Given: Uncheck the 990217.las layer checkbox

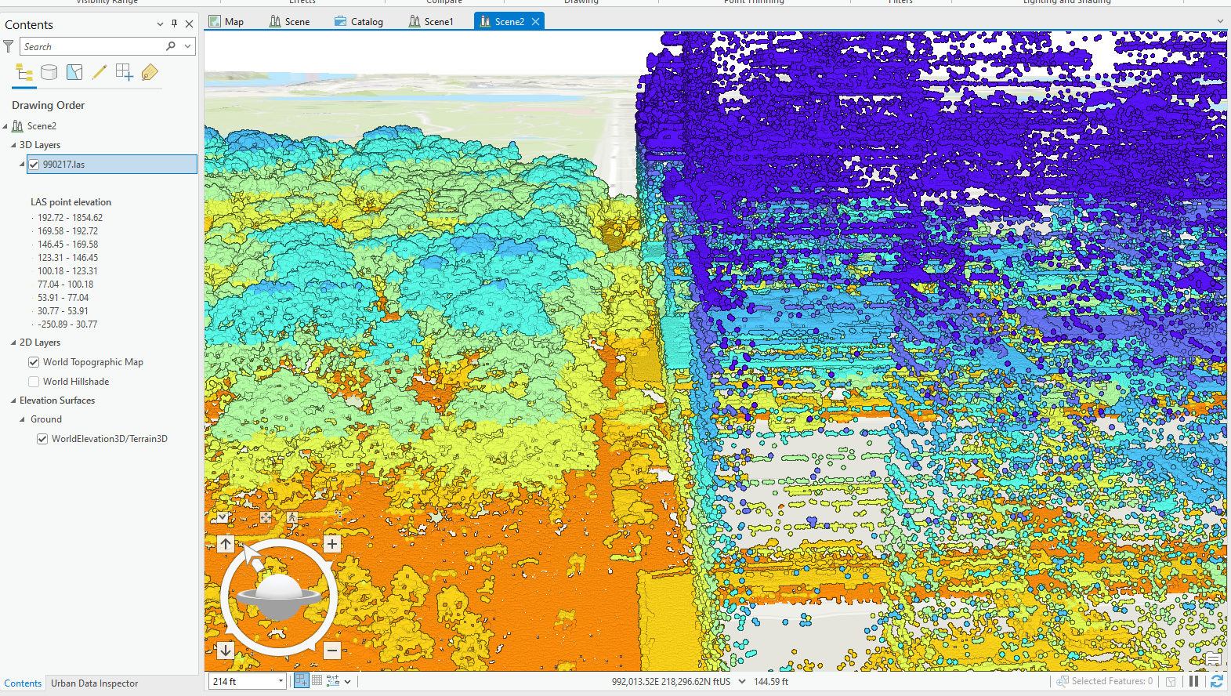Looking at the screenshot, I should click(x=34, y=165).
